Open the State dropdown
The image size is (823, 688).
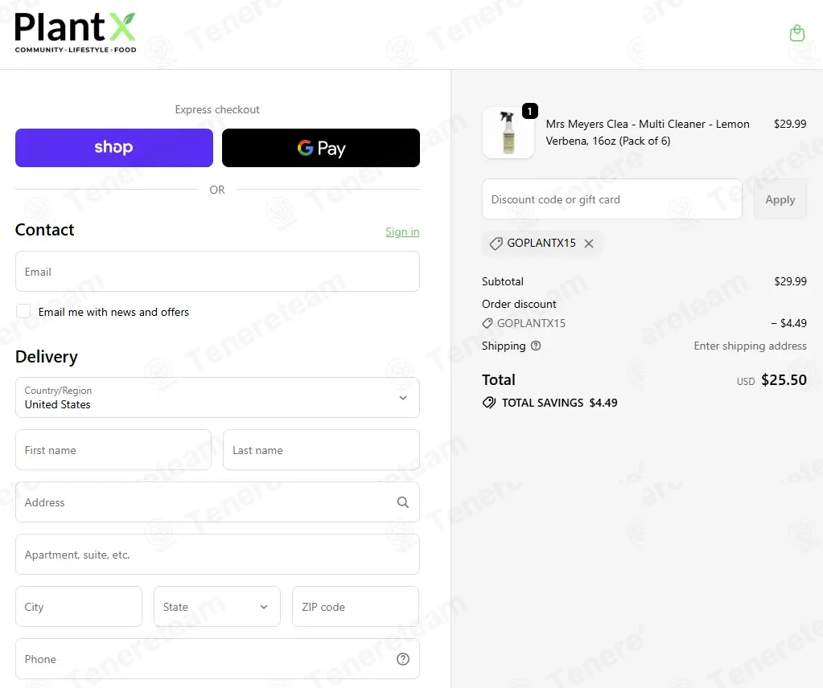[216, 607]
